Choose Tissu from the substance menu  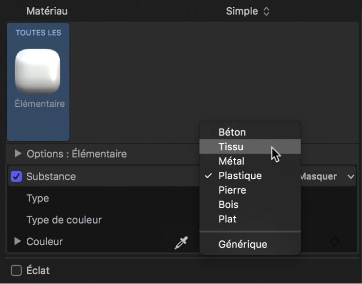231,147
